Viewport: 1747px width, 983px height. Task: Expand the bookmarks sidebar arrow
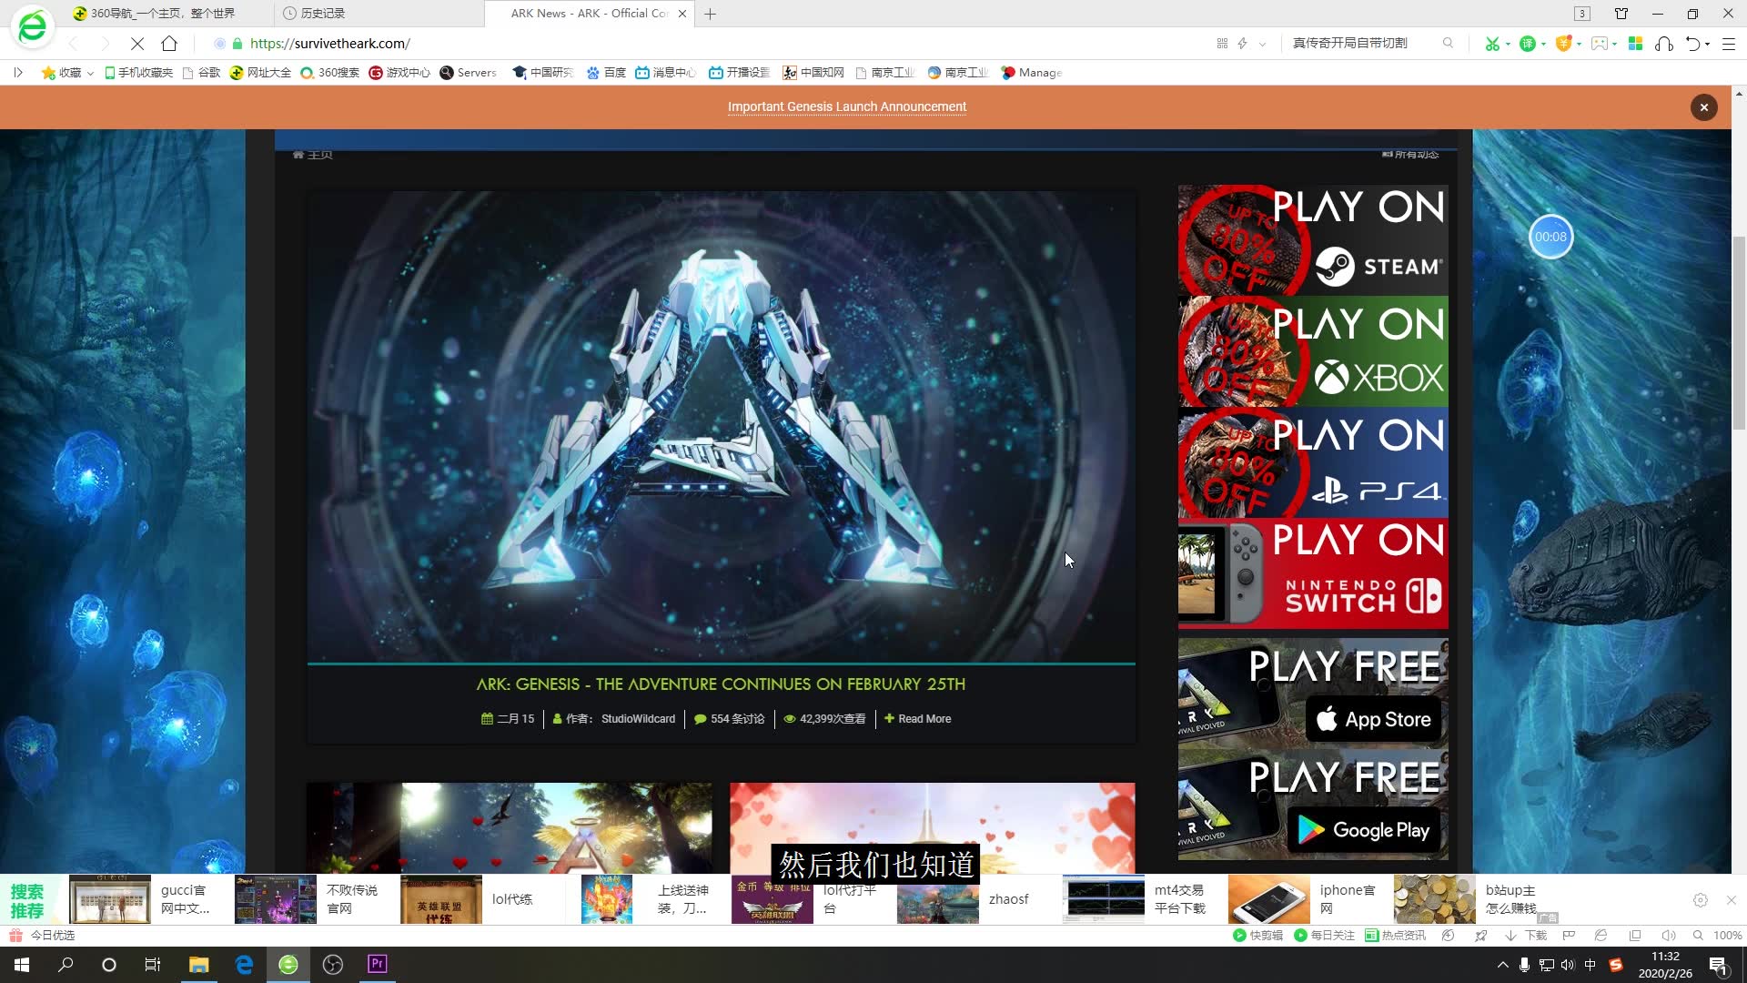(17, 73)
